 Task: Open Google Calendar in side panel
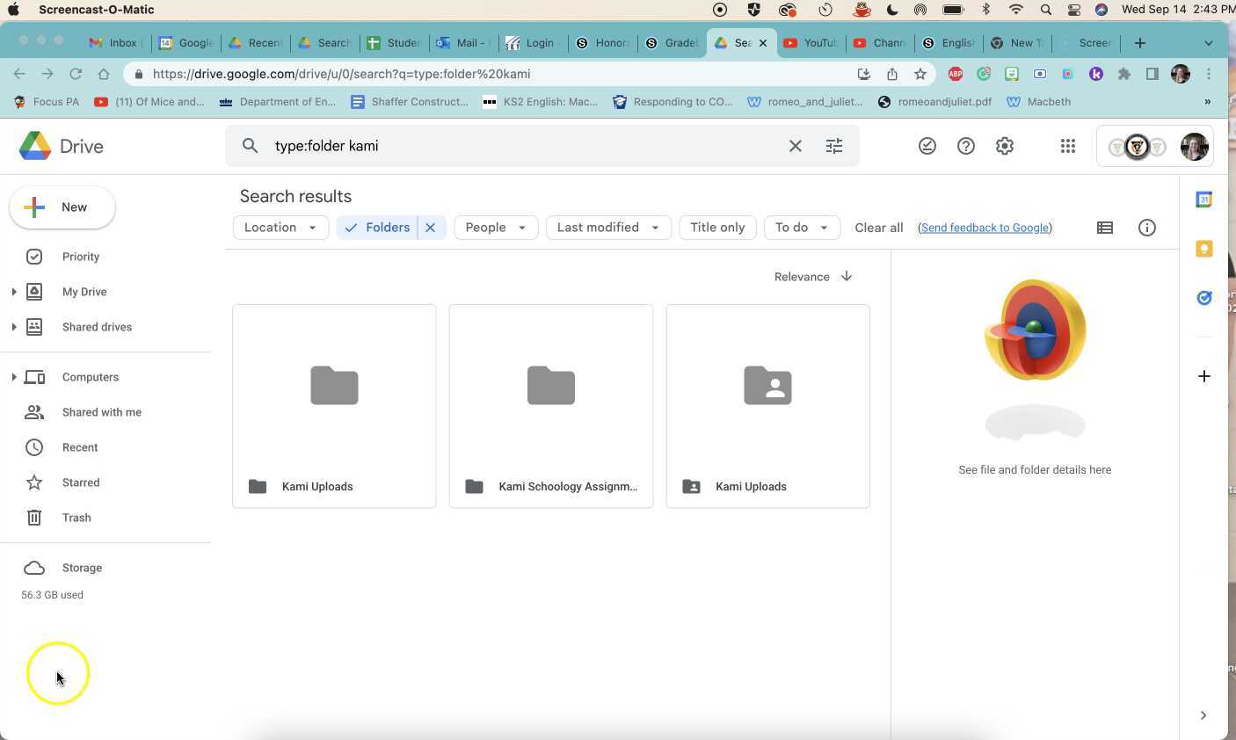click(1203, 200)
